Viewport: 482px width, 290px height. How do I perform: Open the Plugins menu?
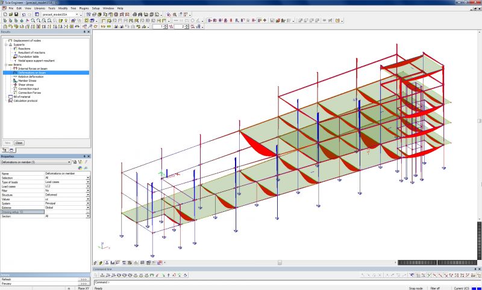point(83,8)
